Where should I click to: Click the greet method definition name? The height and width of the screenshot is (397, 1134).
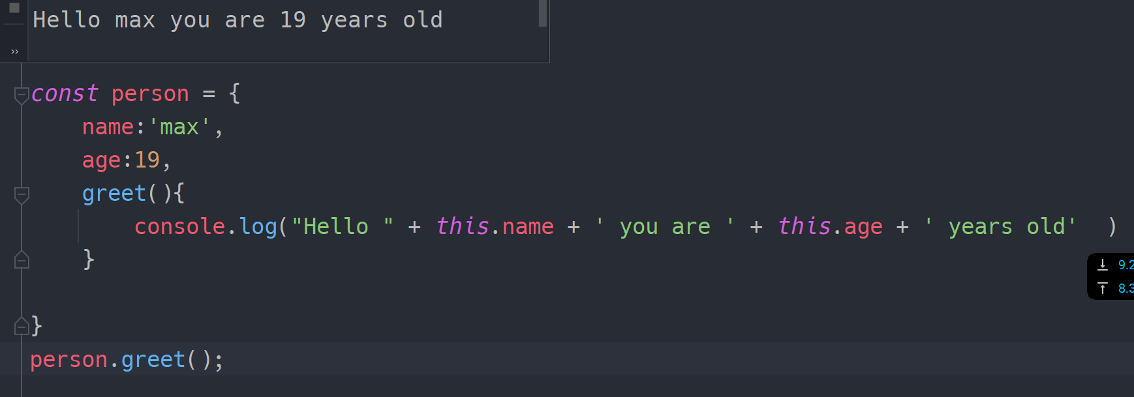point(114,194)
